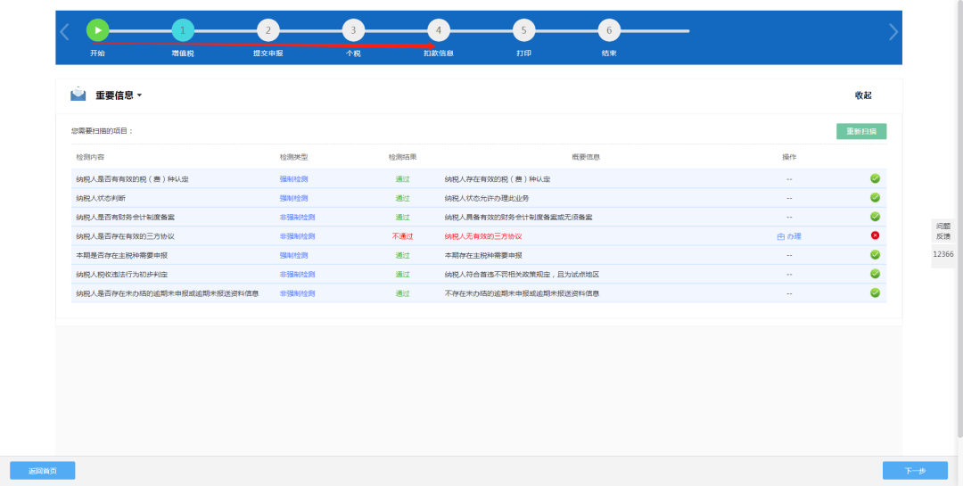Click step 6 结束 circle
The width and height of the screenshot is (963, 486).
pyautogui.click(x=609, y=30)
